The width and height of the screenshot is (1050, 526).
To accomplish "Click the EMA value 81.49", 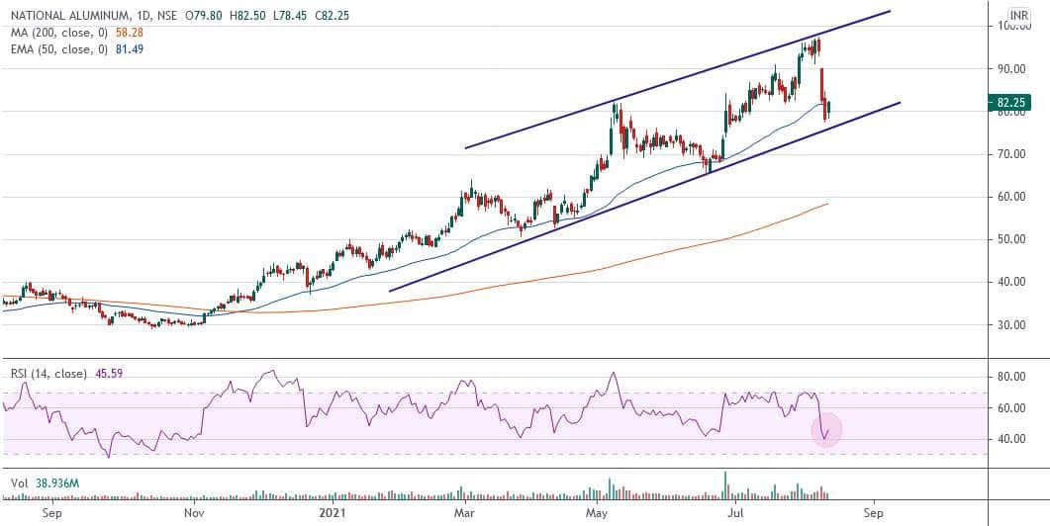I will (x=130, y=48).
